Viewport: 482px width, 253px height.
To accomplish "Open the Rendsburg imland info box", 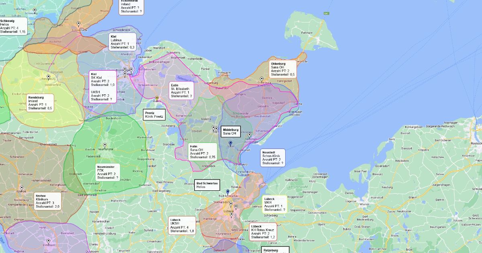I will (x=40, y=103).
